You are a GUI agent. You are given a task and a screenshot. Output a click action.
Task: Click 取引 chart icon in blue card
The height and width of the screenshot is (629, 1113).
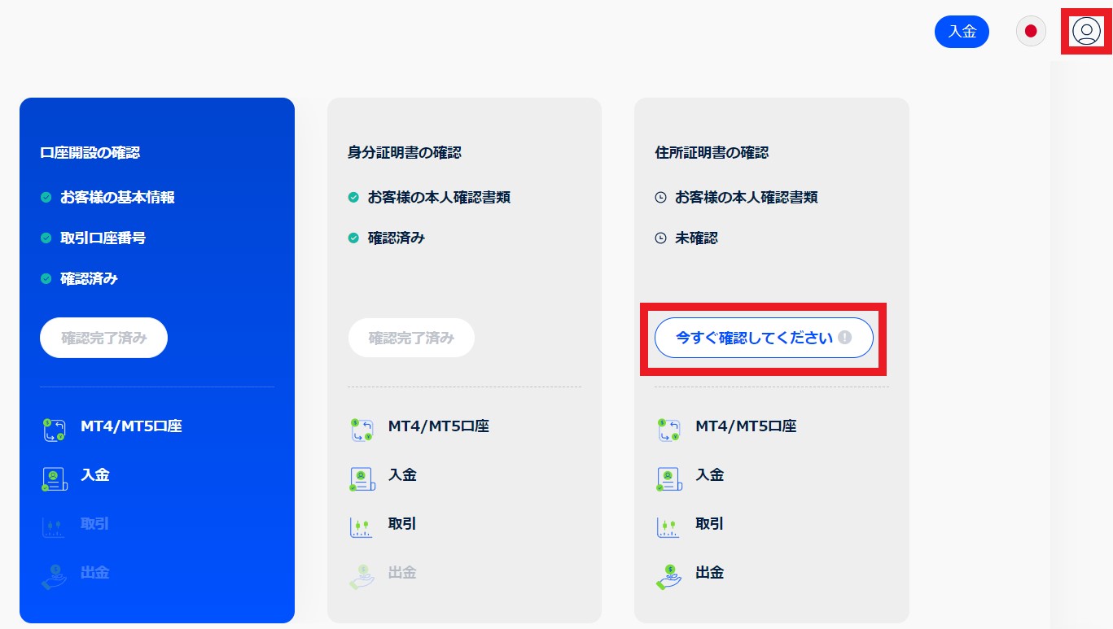pos(54,526)
